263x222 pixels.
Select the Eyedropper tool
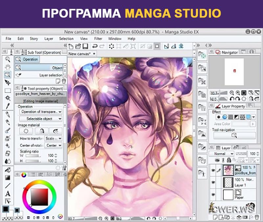point(8,106)
